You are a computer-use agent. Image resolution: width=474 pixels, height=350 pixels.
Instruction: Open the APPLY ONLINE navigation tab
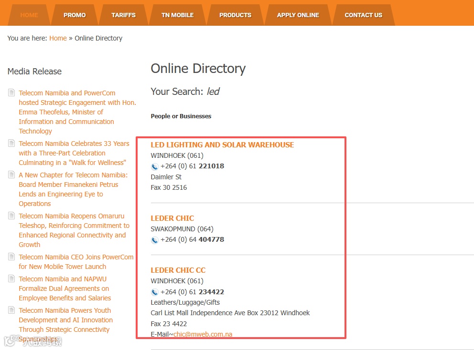pyautogui.click(x=298, y=15)
